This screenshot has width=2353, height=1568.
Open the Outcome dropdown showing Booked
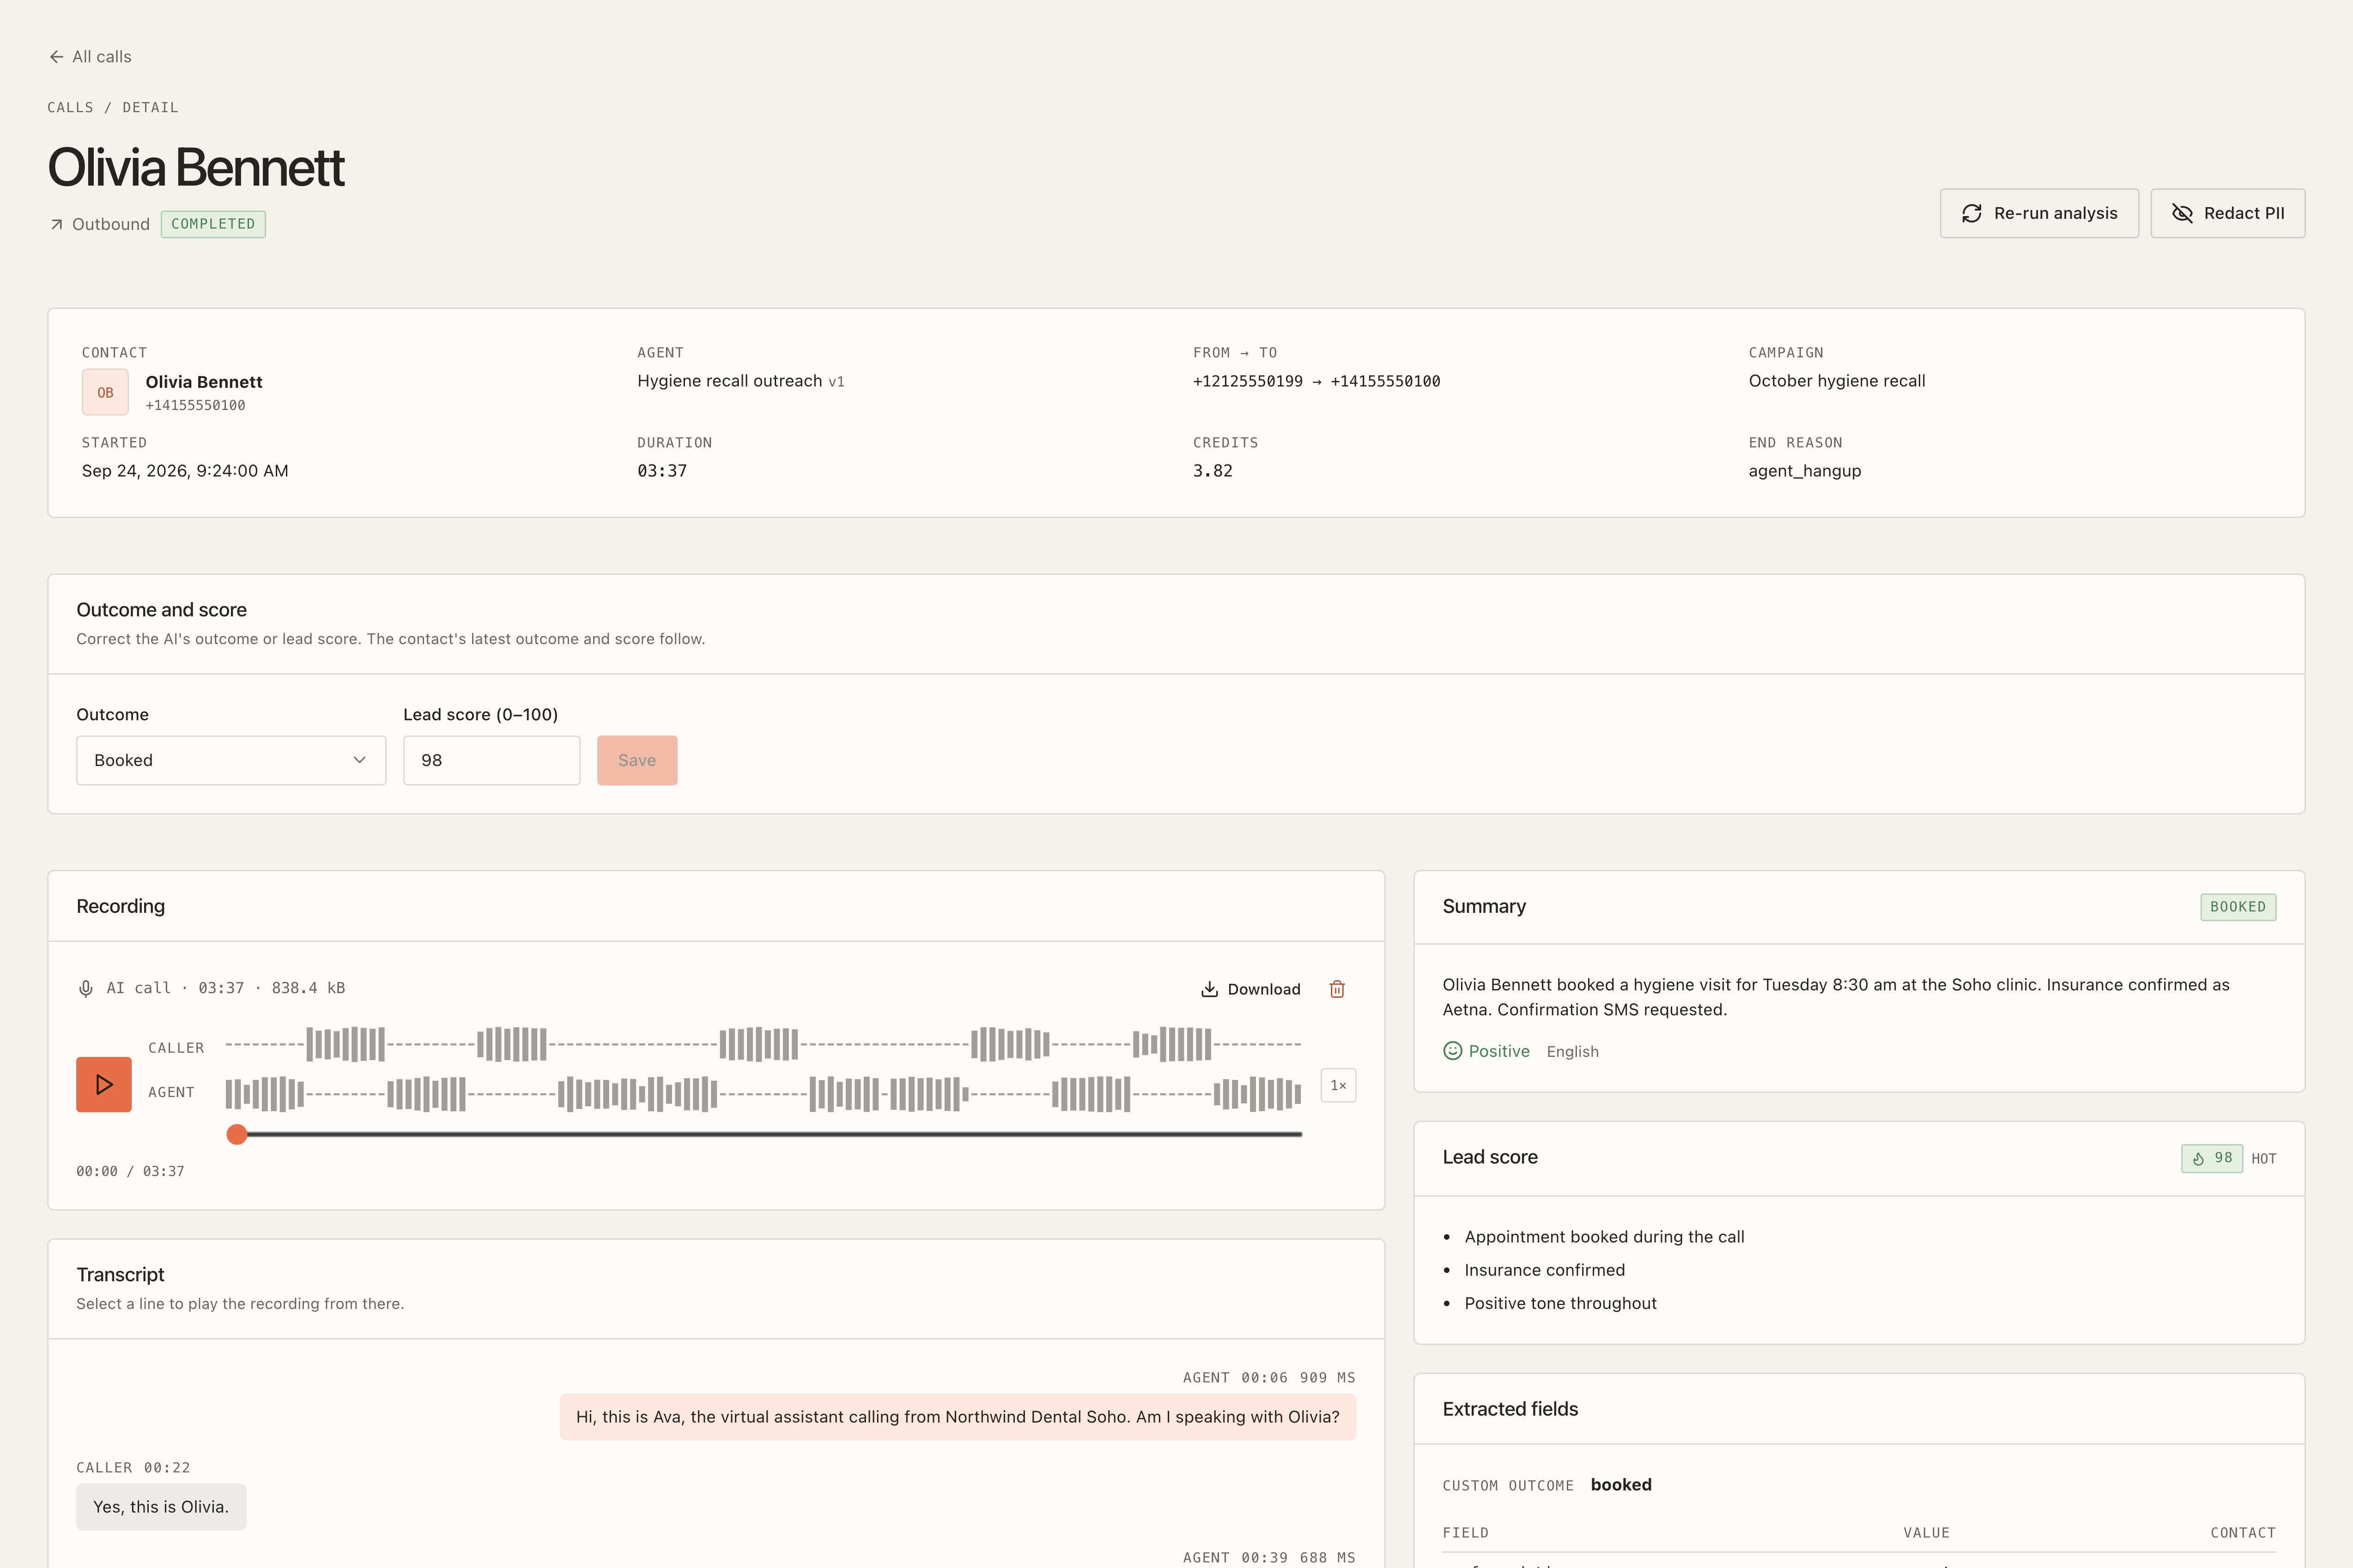(x=231, y=760)
